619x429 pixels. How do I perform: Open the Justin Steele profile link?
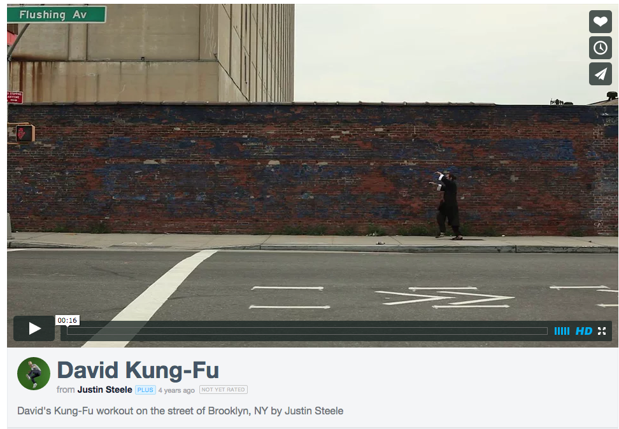[x=104, y=390]
